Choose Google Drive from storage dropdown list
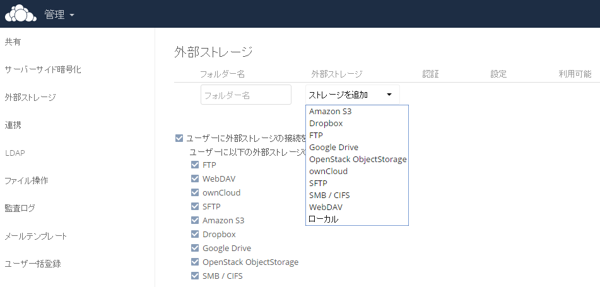Screen dimensions: 600x287 click(x=357, y=148)
